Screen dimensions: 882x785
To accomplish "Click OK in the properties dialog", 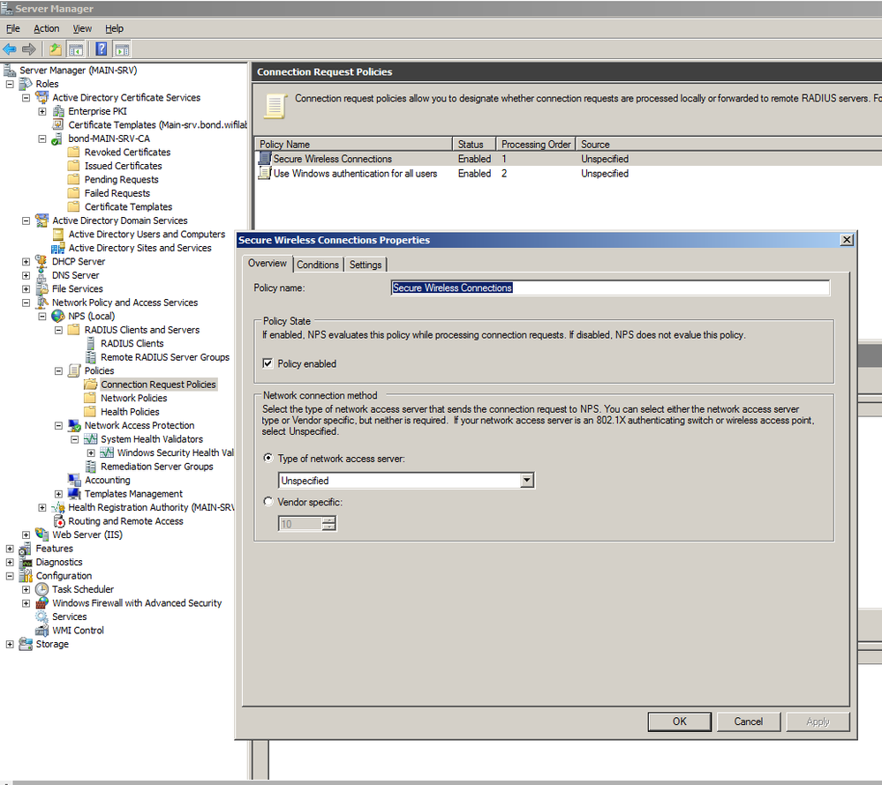I will [x=680, y=721].
